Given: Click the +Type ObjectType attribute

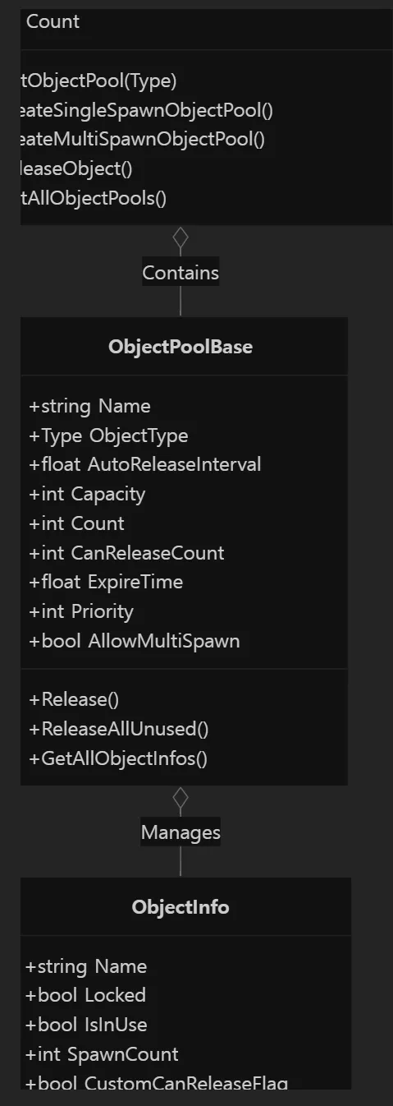Looking at the screenshot, I should (x=108, y=435).
